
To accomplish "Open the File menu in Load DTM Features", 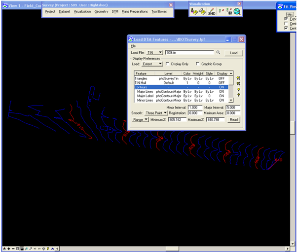I will tap(133, 46).
